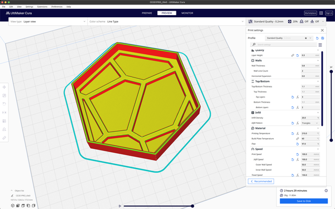Viewport: 335px width, 209px height.
Task: Click the 3D view camera icon
Action: [x=13, y=206]
